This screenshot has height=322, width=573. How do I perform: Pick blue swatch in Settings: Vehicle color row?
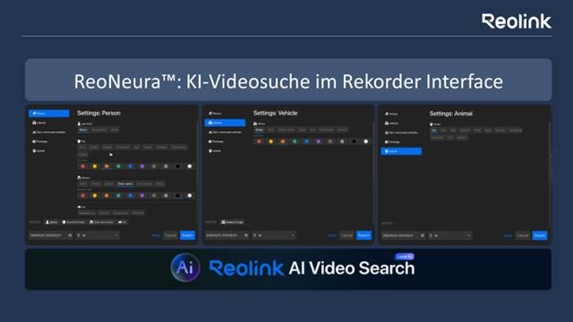pyautogui.click(x=306, y=141)
